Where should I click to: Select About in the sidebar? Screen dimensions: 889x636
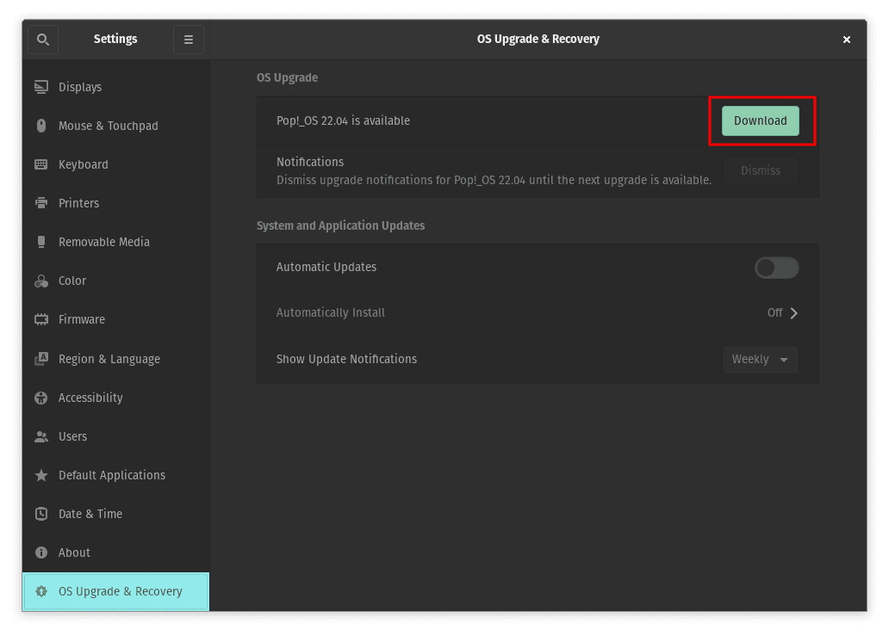(115, 553)
